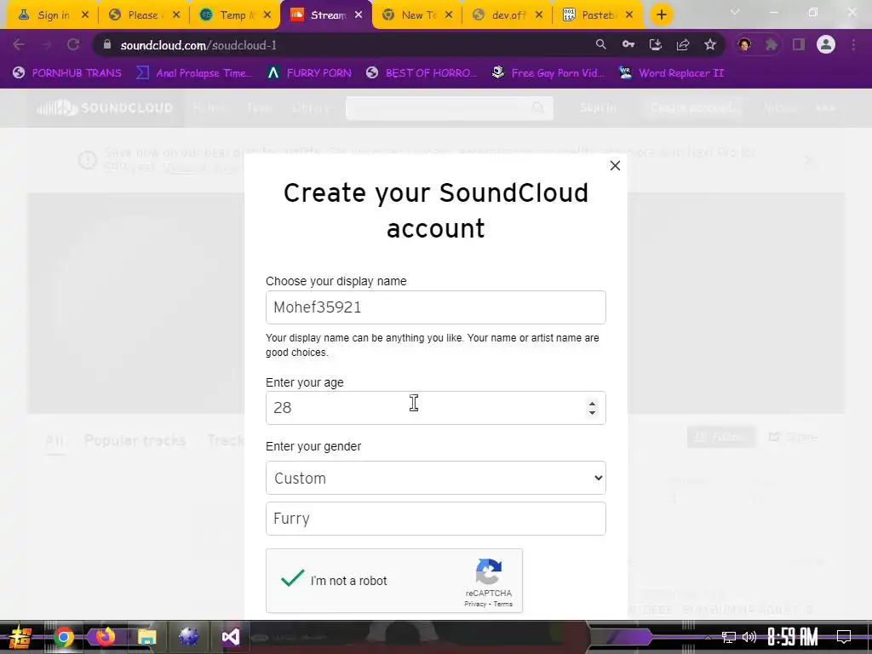Open a new browser tab
This screenshot has height=654, width=872.
coord(661,15)
